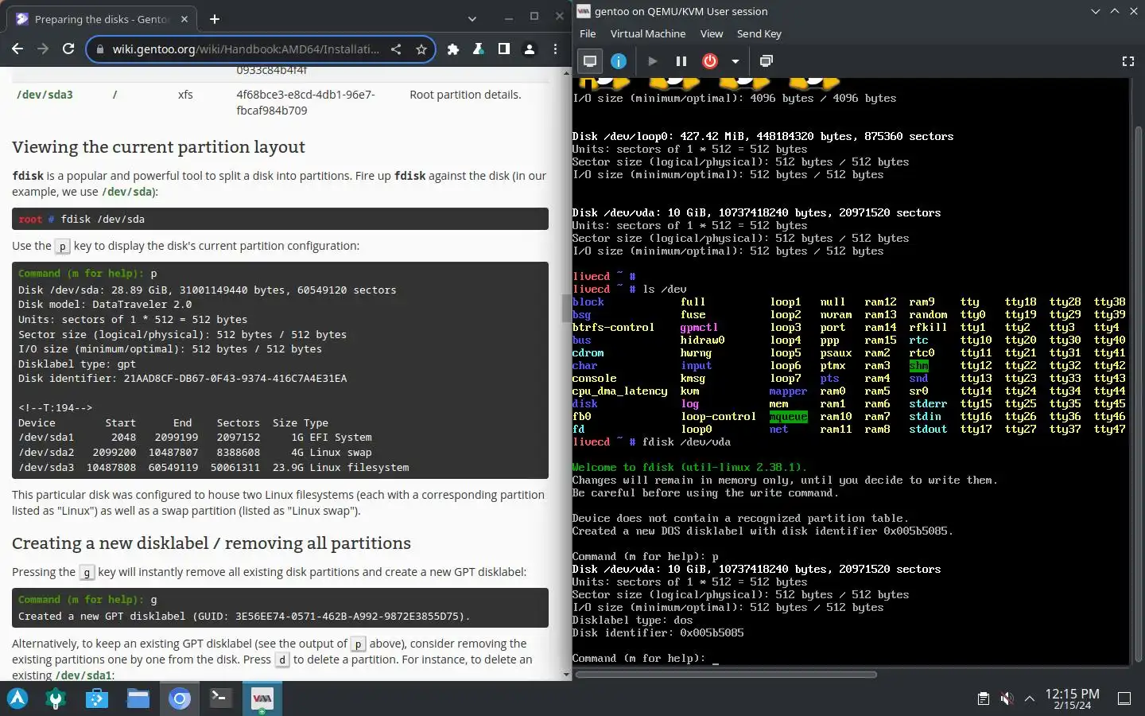Click the Chrome page vertical scrollbar thumb
Screen dimensions: 1145x716
566,308
